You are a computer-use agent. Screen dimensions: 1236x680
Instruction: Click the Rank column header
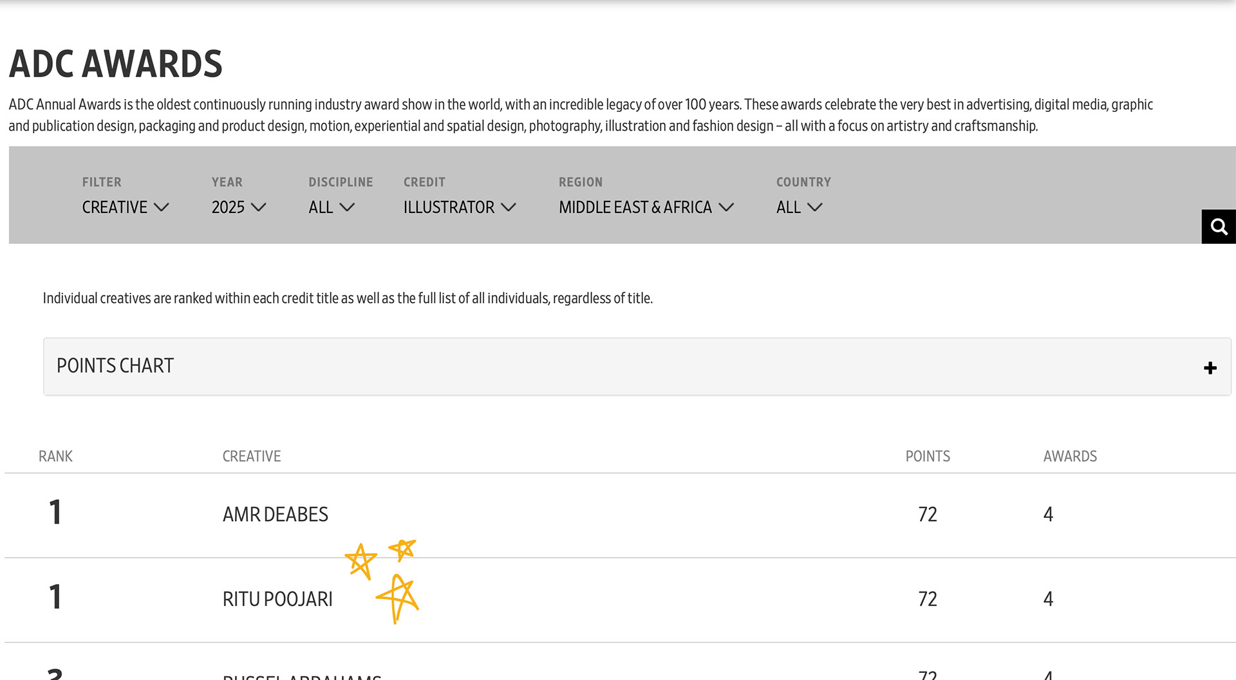[x=55, y=456]
